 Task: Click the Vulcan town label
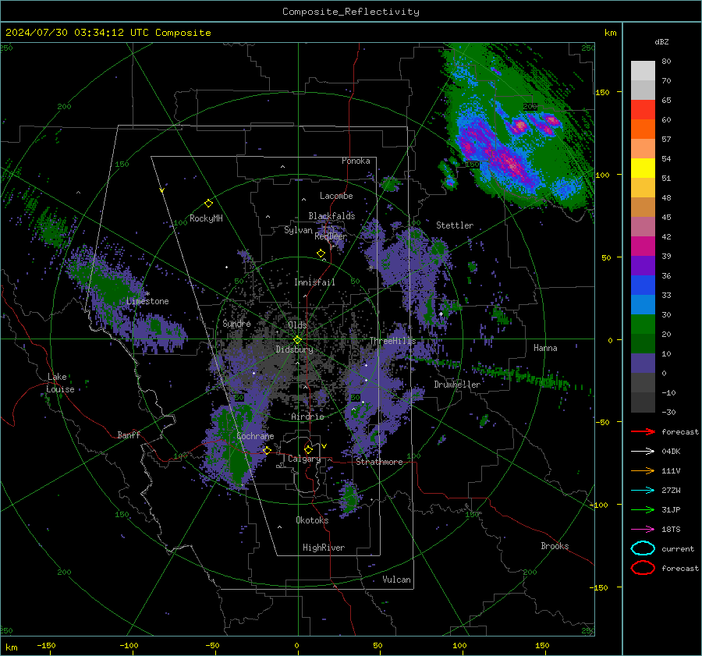click(x=396, y=580)
